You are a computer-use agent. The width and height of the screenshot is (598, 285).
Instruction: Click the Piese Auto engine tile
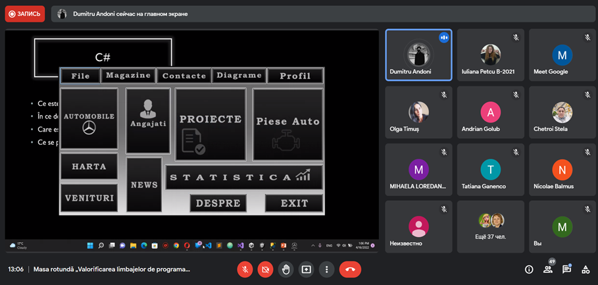[287, 125]
